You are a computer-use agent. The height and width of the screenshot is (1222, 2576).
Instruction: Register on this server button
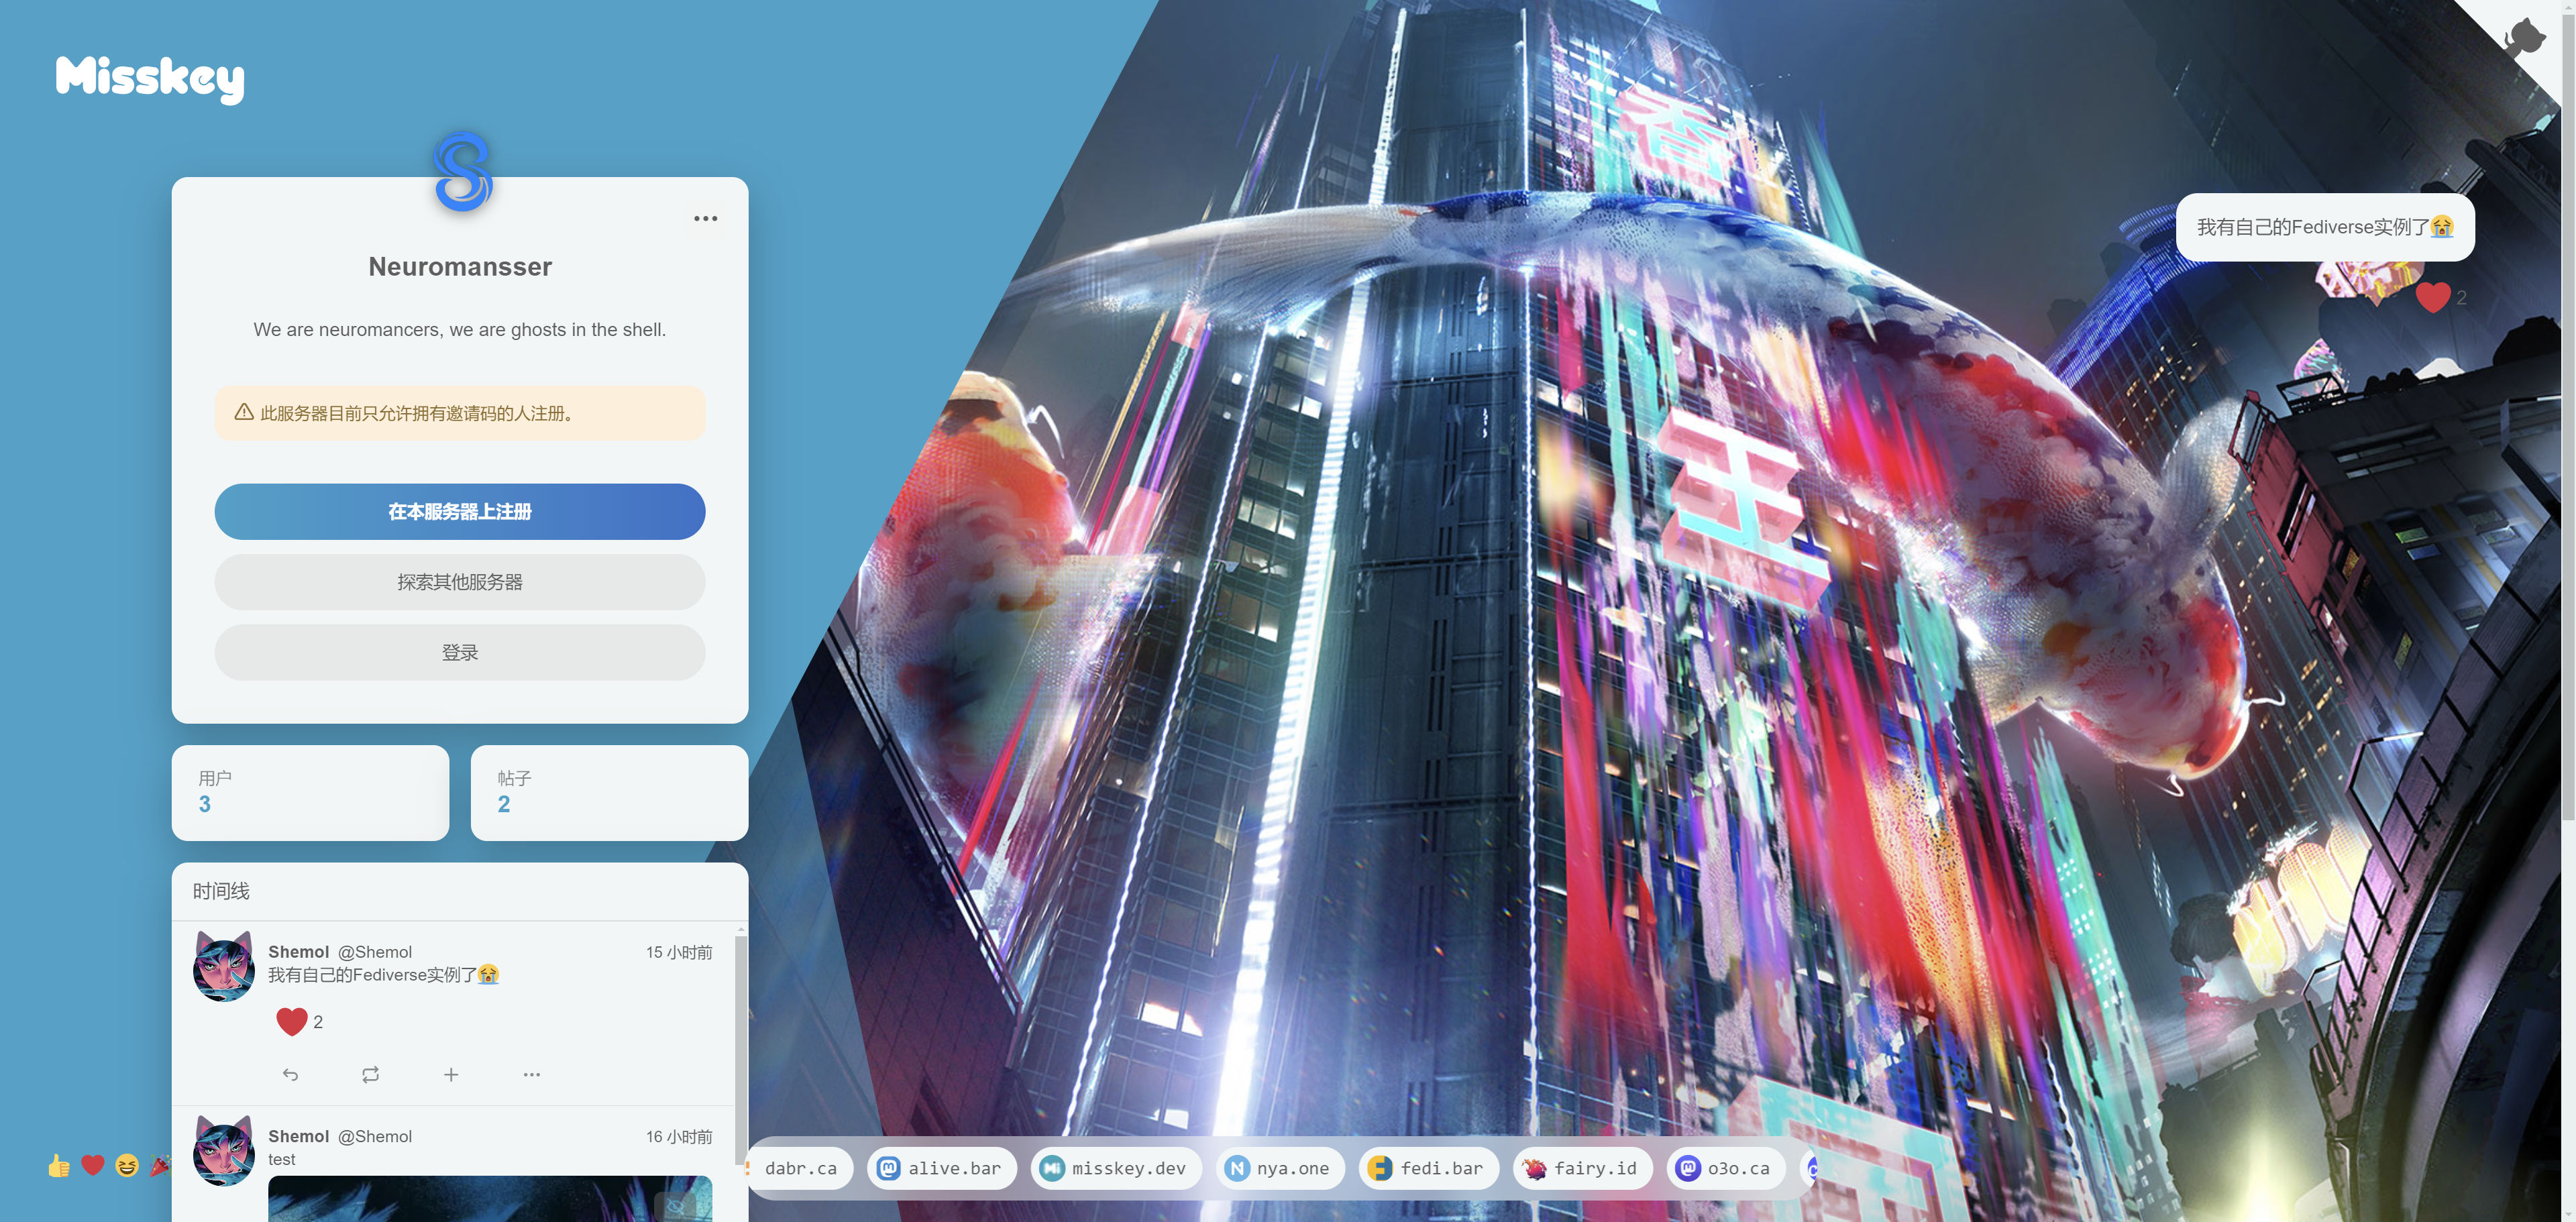pyautogui.click(x=459, y=511)
